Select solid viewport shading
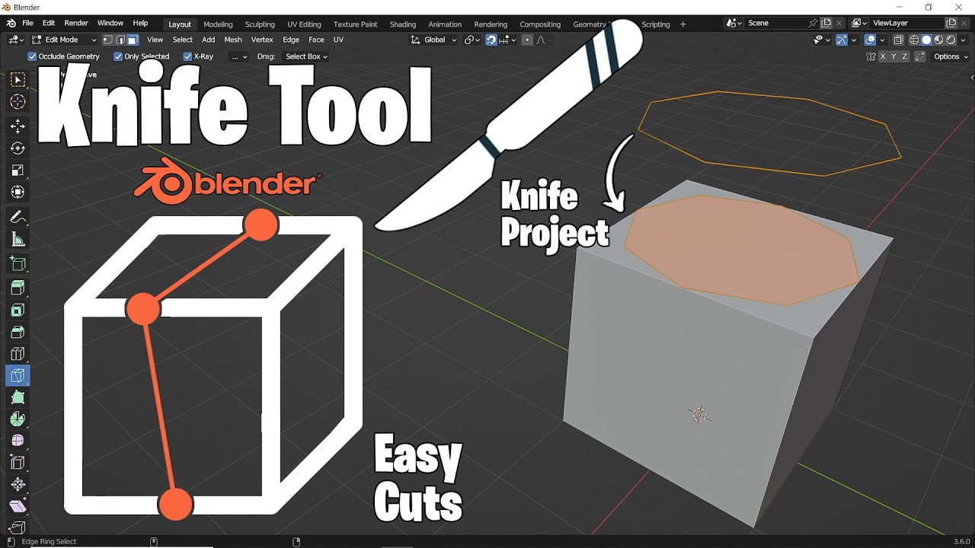This screenshot has width=975, height=548. tap(926, 40)
